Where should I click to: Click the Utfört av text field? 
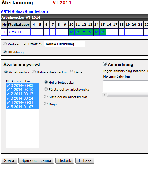tap(65, 44)
